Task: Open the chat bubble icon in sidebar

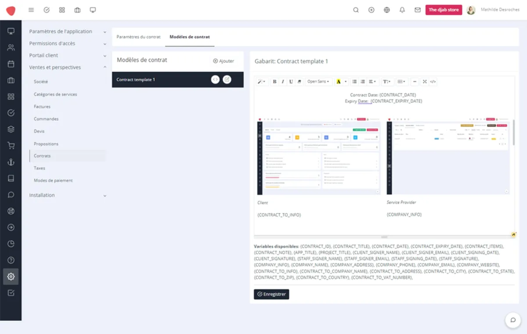Action: 11,195
